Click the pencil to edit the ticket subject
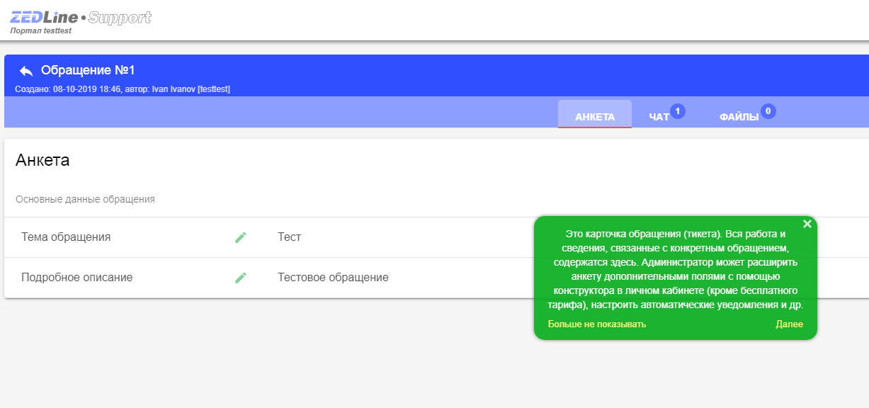 pyautogui.click(x=241, y=237)
